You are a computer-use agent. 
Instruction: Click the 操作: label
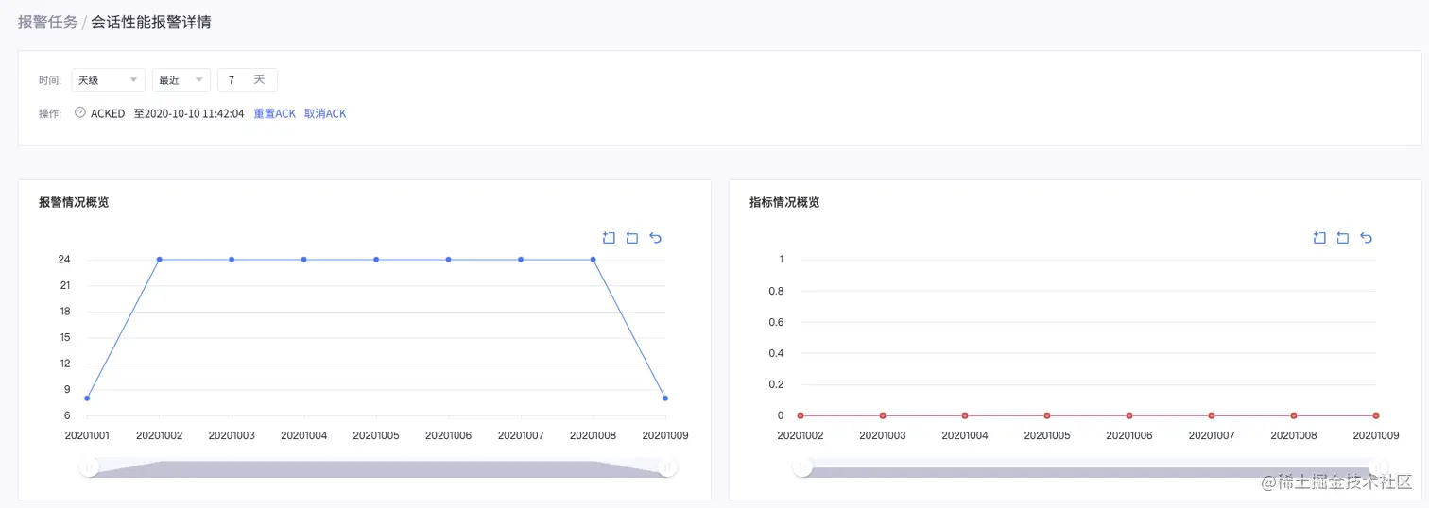pos(50,113)
